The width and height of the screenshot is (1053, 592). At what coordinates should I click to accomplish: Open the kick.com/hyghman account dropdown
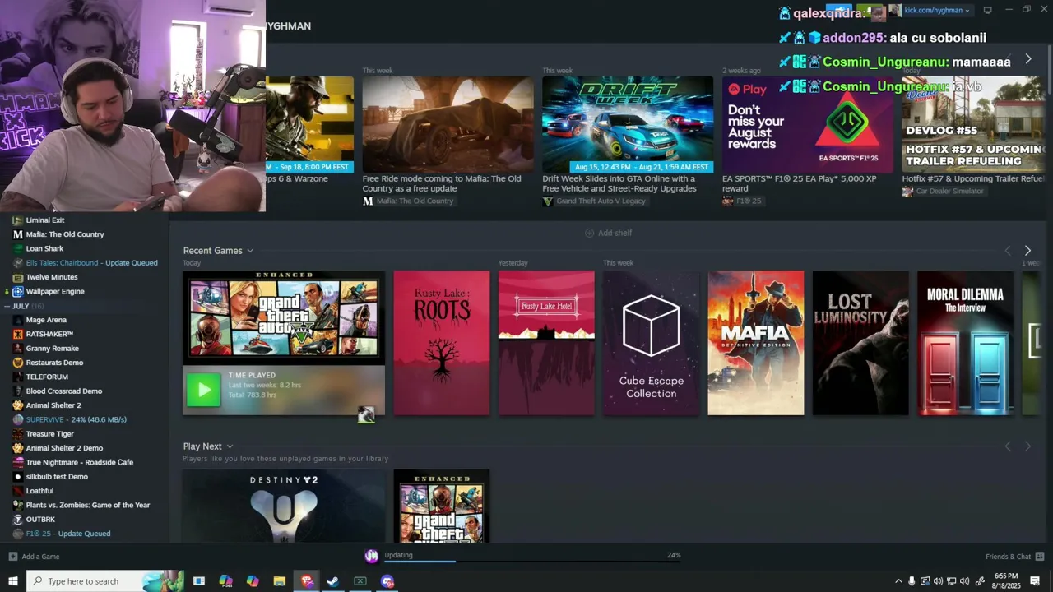click(x=937, y=11)
